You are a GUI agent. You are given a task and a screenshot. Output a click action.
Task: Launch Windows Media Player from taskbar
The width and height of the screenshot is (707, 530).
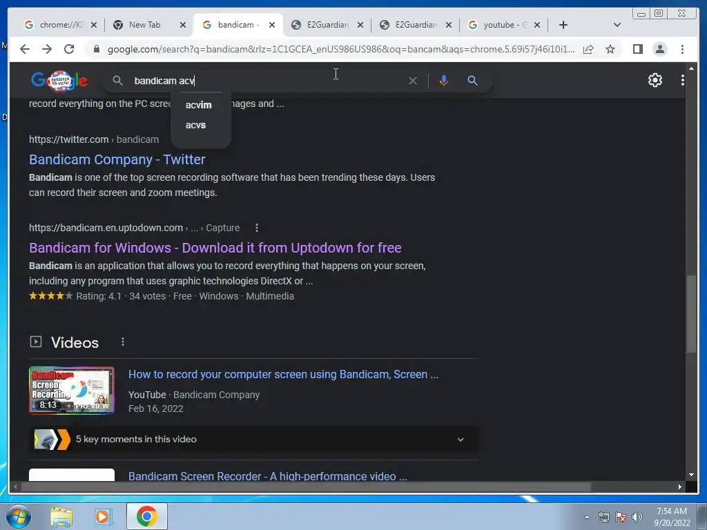click(x=102, y=517)
